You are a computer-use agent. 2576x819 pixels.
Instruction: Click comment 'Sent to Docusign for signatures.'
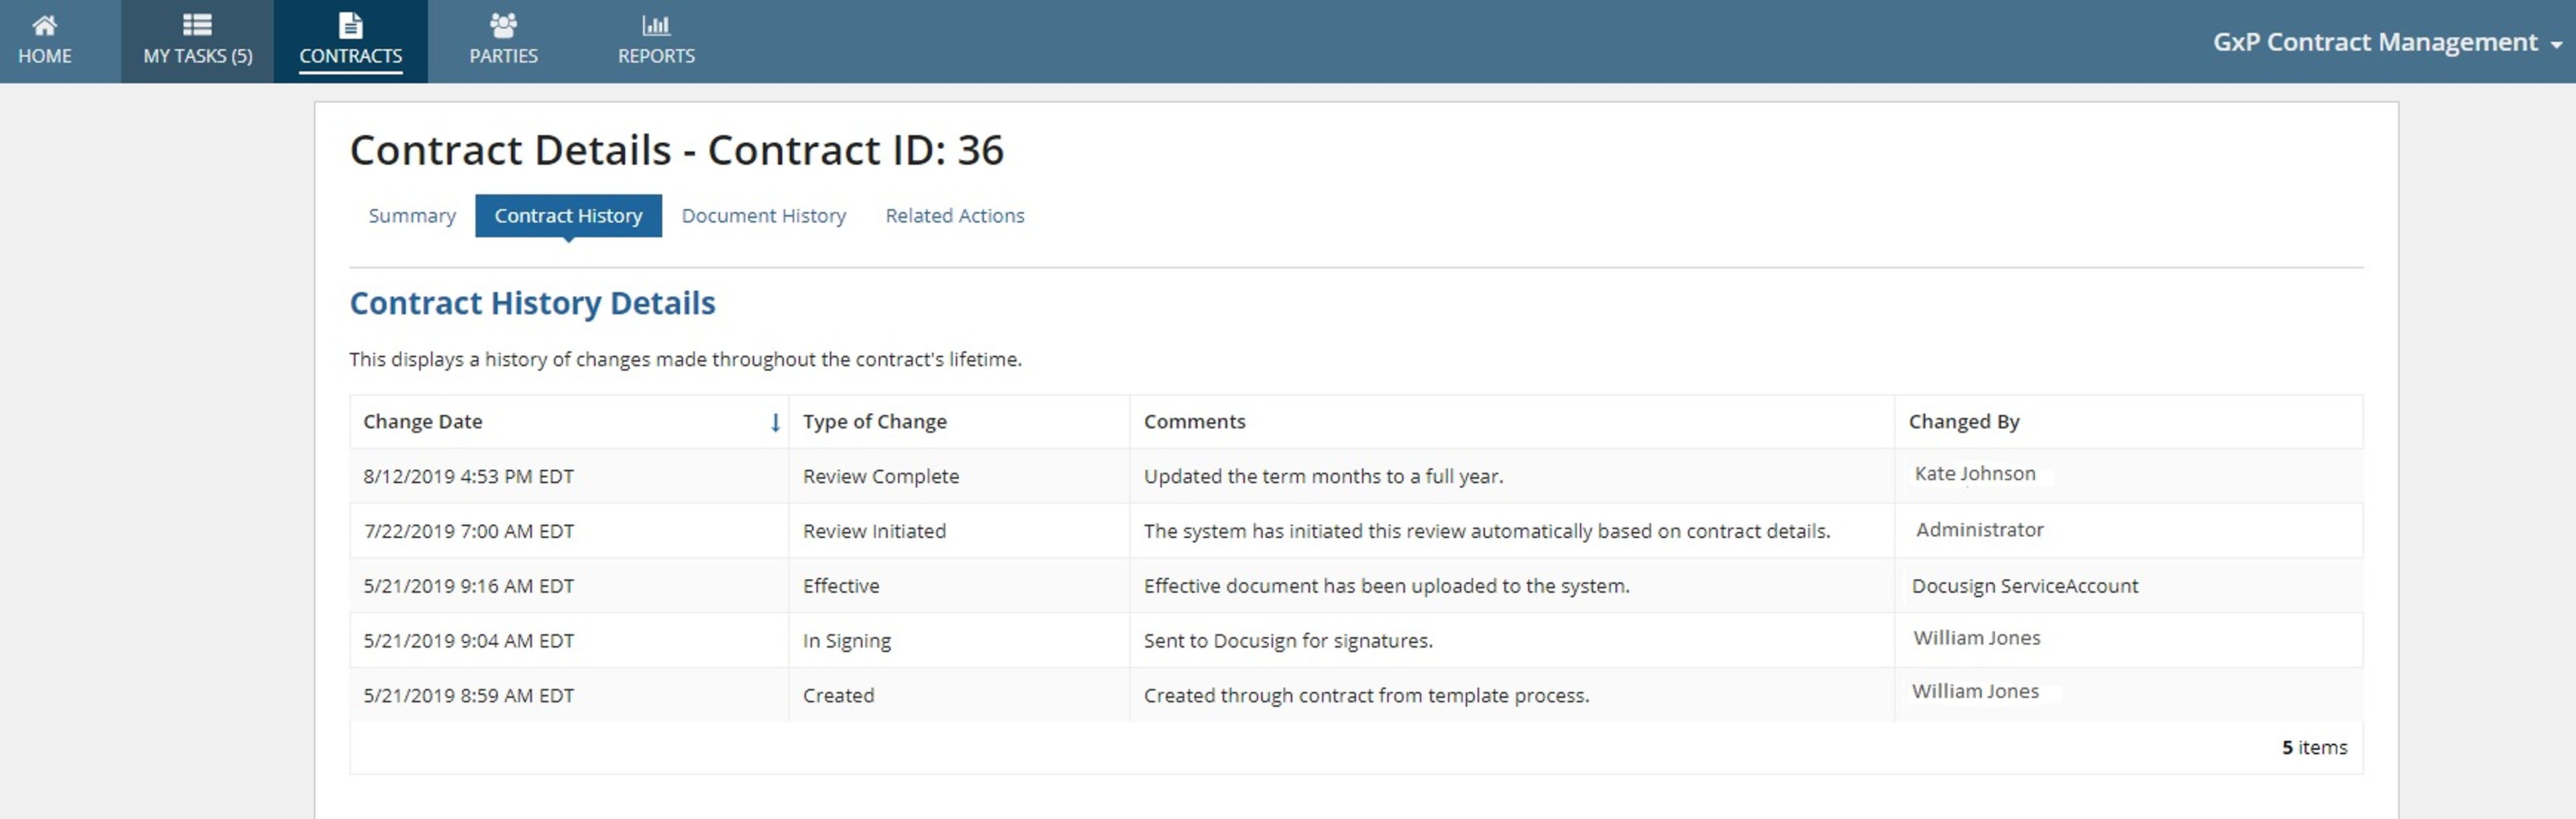[x=1288, y=641]
